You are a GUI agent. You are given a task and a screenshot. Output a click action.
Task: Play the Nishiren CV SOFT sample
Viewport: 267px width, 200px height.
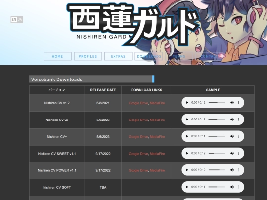187,187
